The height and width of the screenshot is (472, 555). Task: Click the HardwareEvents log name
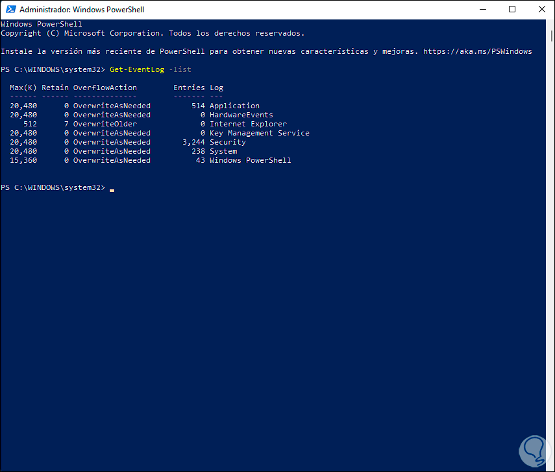(241, 115)
